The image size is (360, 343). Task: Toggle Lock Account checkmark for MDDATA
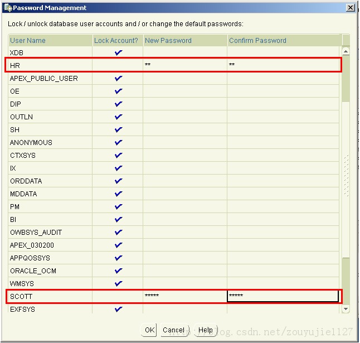tap(118, 194)
